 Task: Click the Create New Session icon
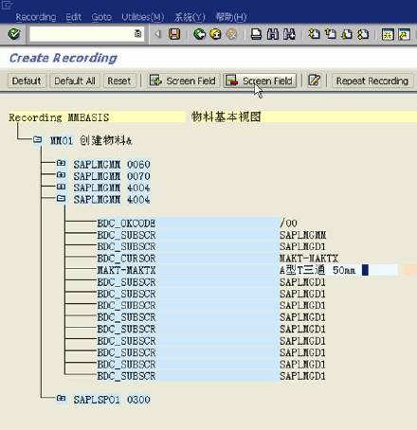388,34
